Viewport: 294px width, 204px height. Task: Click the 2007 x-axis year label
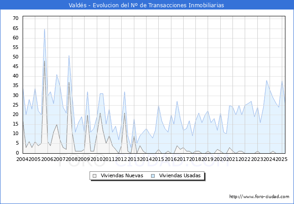tap(59, 159)
